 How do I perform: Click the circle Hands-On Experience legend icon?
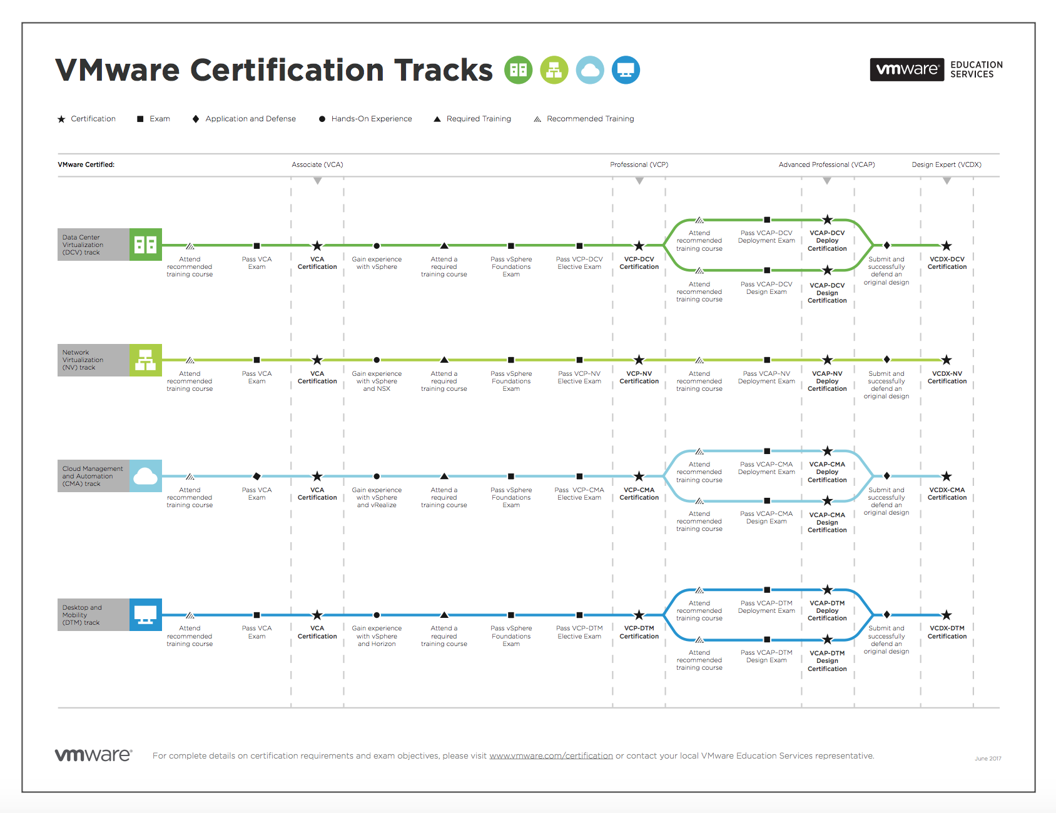coord(322,119)
